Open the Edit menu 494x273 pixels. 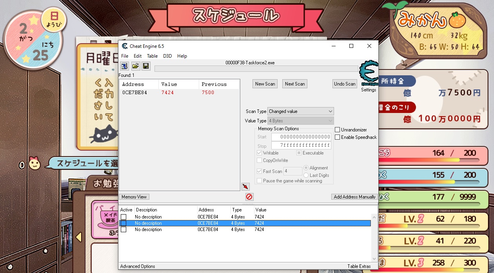click(x=138, y=56)
